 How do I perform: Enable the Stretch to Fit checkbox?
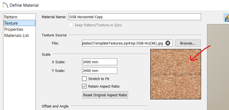click(84, 79)
